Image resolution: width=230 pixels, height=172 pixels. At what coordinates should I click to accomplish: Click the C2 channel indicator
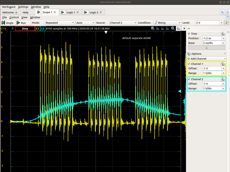tap(43, 29)
